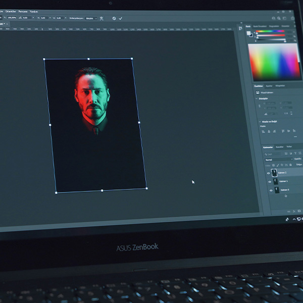Click on the red saturation slider
303x303 pixels.
pos(271,35)
